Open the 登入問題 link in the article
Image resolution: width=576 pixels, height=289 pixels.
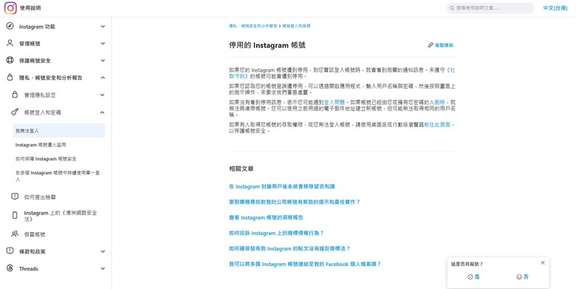[x=335, y=102]
